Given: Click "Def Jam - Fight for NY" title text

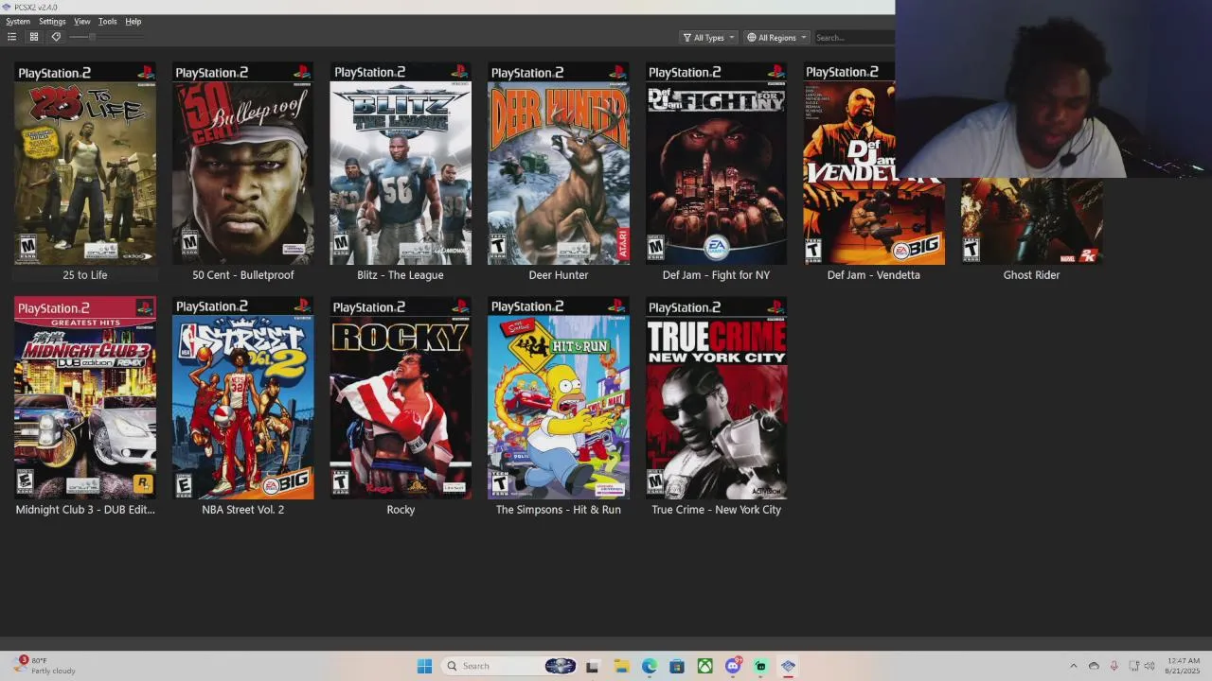Looking at the screenshot, I should pyautogui.click(x=716, y=275).
